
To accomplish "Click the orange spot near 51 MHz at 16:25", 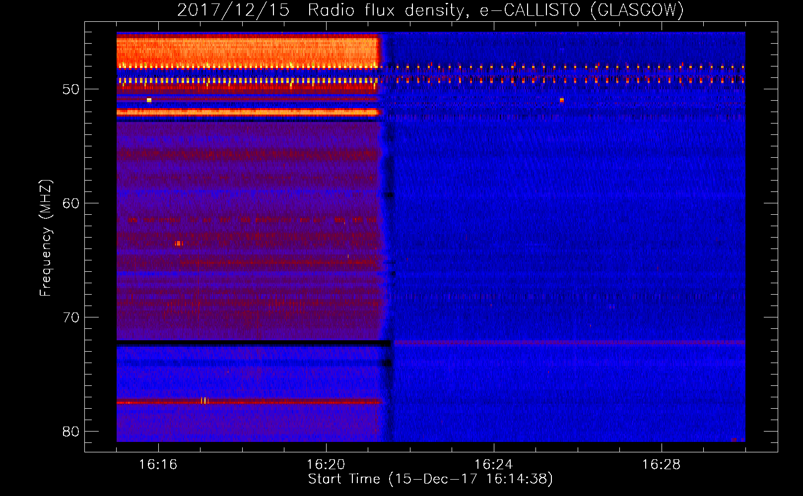I will tap(562, 100).
